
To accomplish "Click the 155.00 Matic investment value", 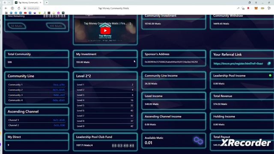I will 83,62.
